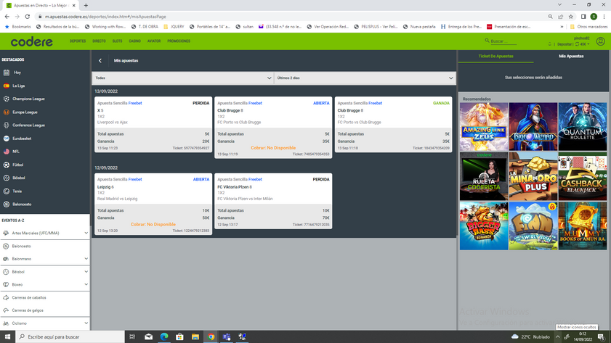Select Eurobasket in sidebar
Image resolution: width=611 pixels, height=343 pixels.
point(22,139)
